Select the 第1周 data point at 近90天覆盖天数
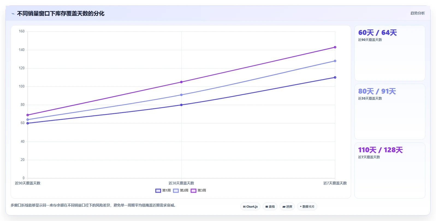 coord(28,123)
